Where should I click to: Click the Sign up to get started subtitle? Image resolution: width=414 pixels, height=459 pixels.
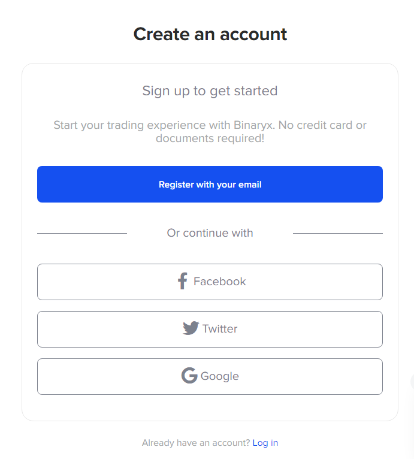pyautogui.click(x=210, y=91)
